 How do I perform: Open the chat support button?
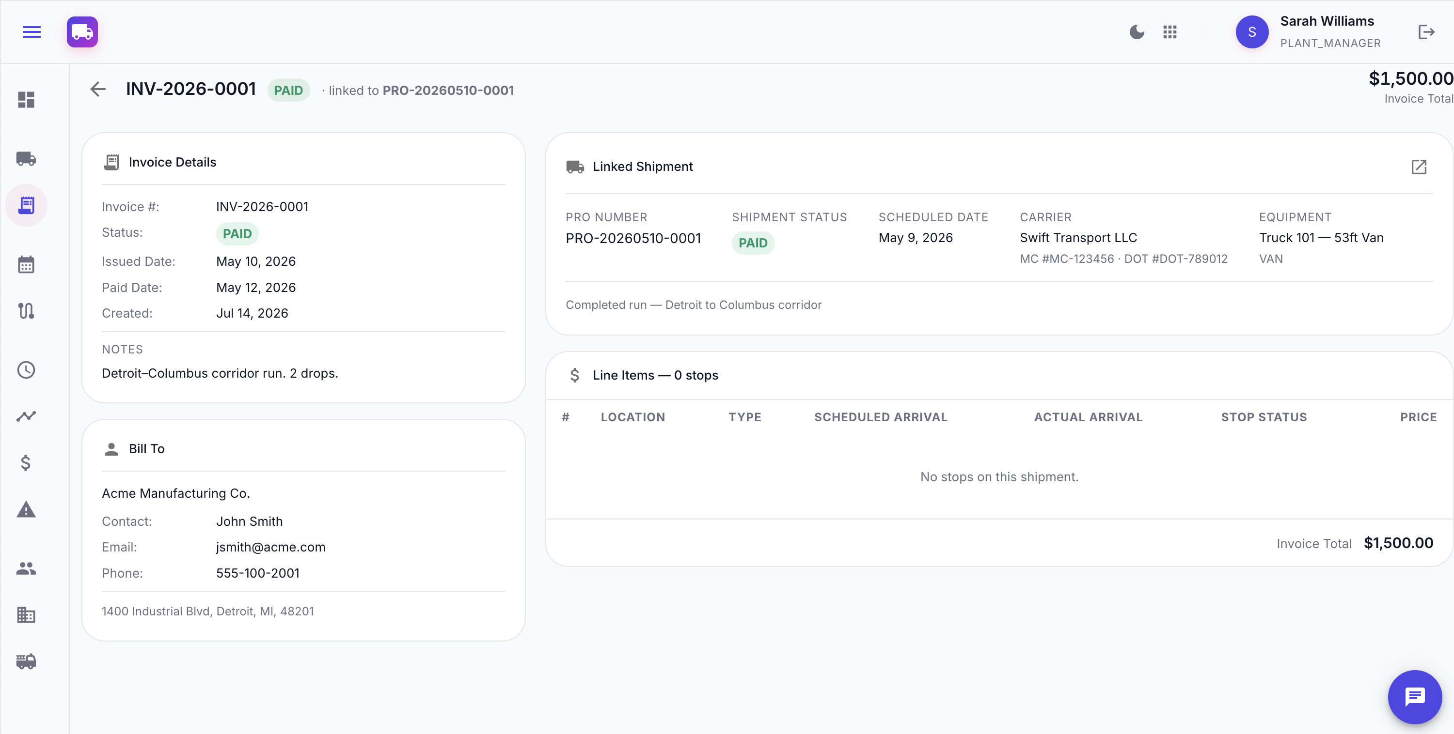coord(1414,697)
